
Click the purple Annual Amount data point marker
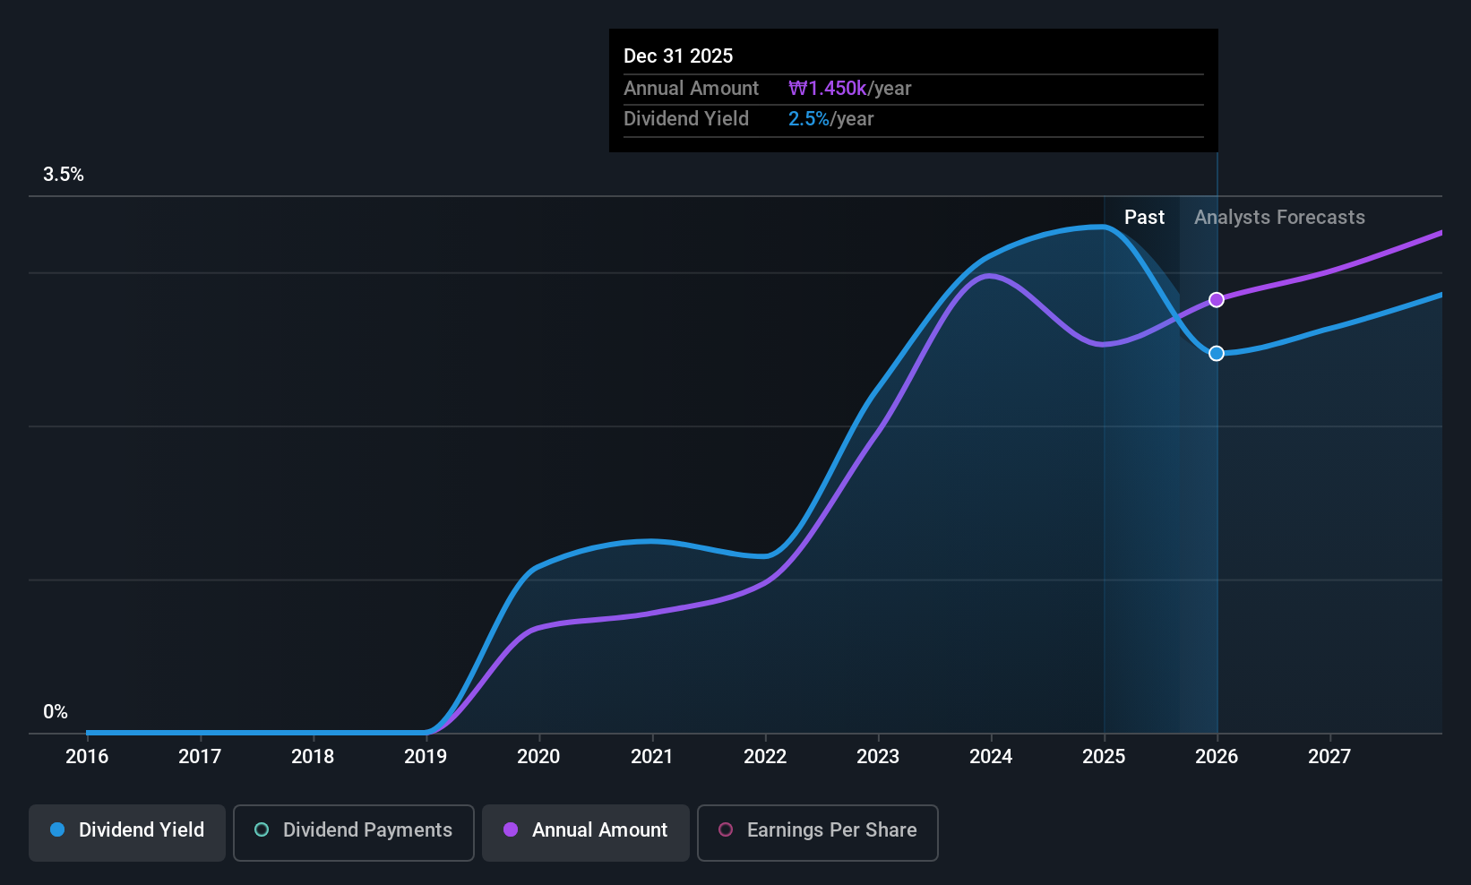[1216, 300]
